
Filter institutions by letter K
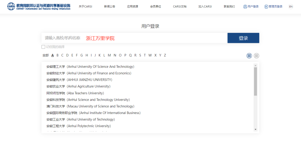(99, 55)
